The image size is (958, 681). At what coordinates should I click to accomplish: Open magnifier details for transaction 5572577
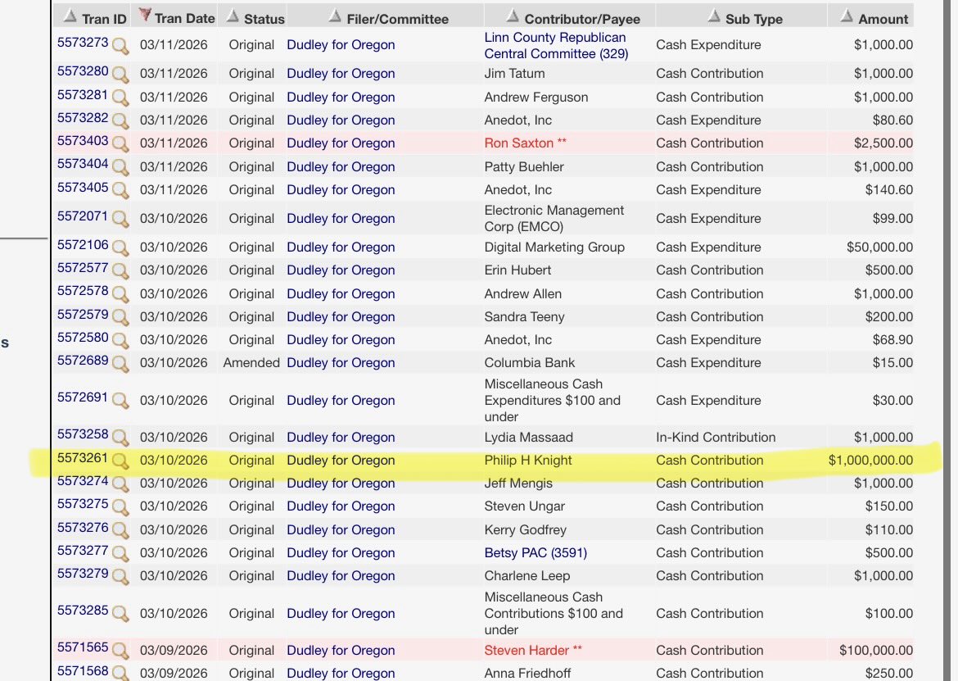coord(120,271)
